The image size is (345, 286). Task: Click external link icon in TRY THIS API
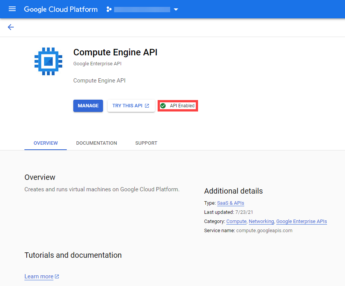[147, 106]
